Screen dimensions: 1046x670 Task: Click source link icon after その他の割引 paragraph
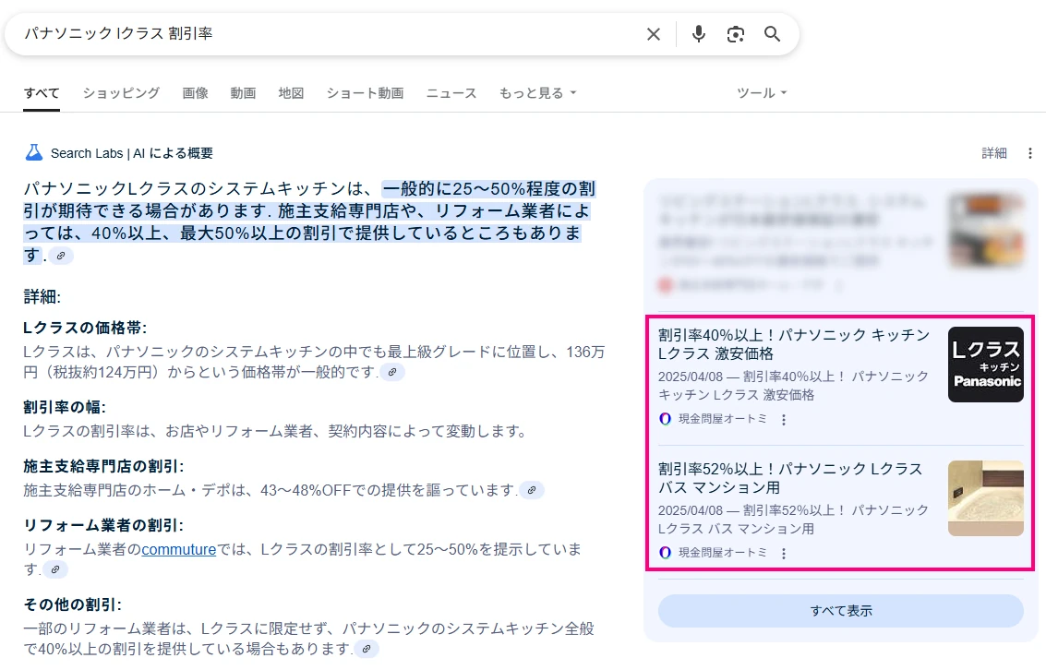point(367,649)
